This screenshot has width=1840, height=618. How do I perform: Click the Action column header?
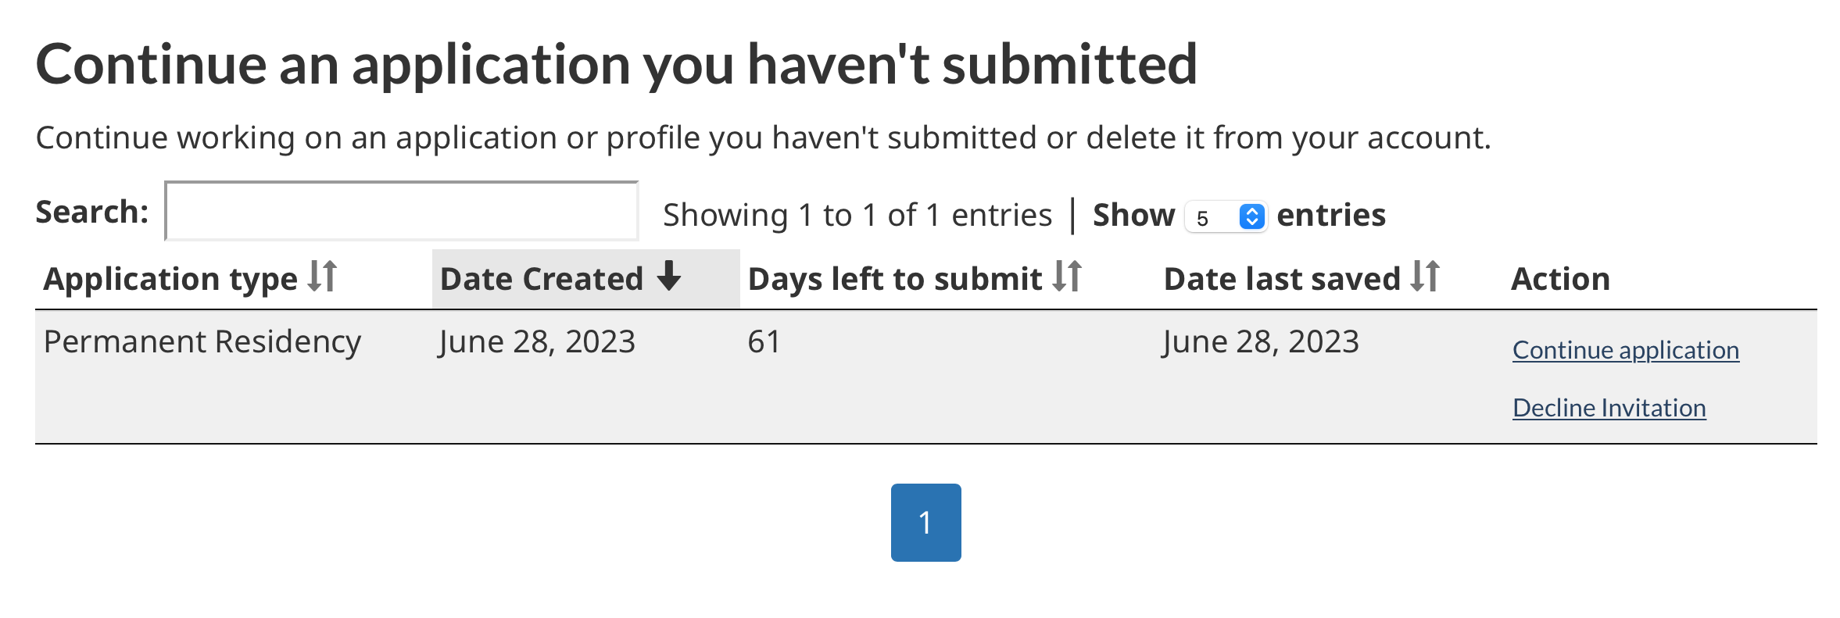(x=1560, y=279)
